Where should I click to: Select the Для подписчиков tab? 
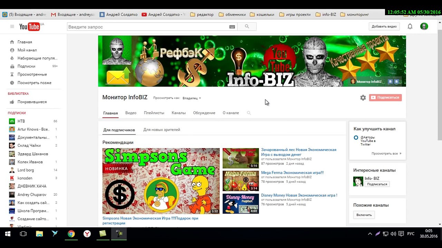119,130
